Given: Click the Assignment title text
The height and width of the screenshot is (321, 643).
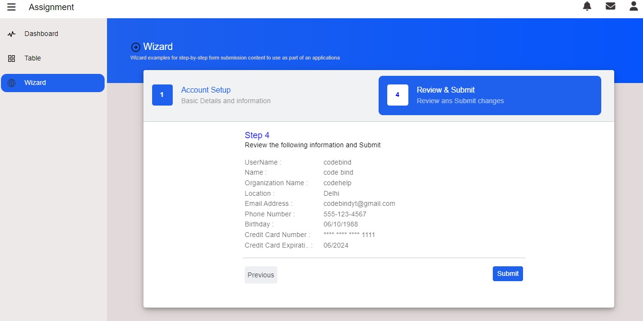Looking at the screenshot, I should (x=51, y=7).
